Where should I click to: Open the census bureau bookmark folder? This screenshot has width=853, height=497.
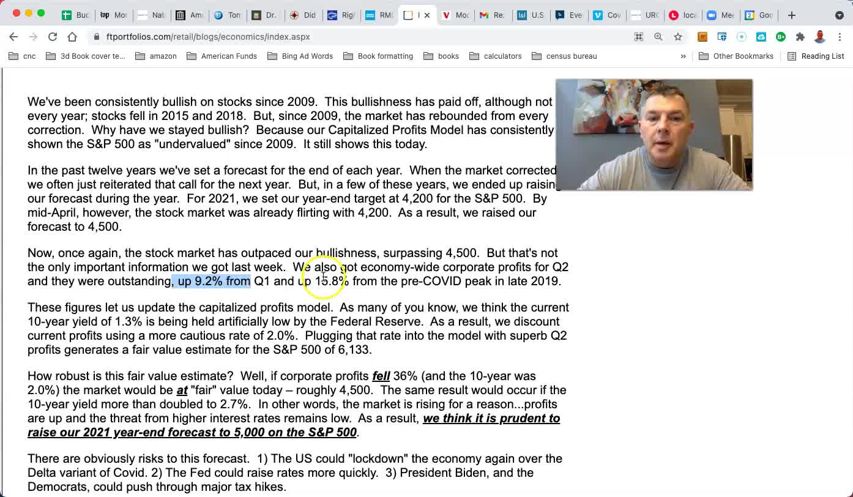[564, 56]
